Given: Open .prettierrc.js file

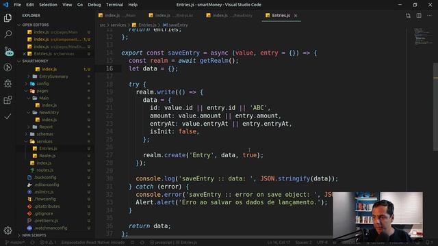Looking at the screenshot, I should [x=47, y=221].
